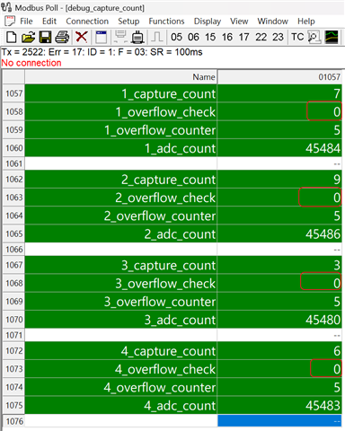The image size is (345, 431).
Task: Click the 3_overflow_counter name cell
Action: [x=120, y=302]
